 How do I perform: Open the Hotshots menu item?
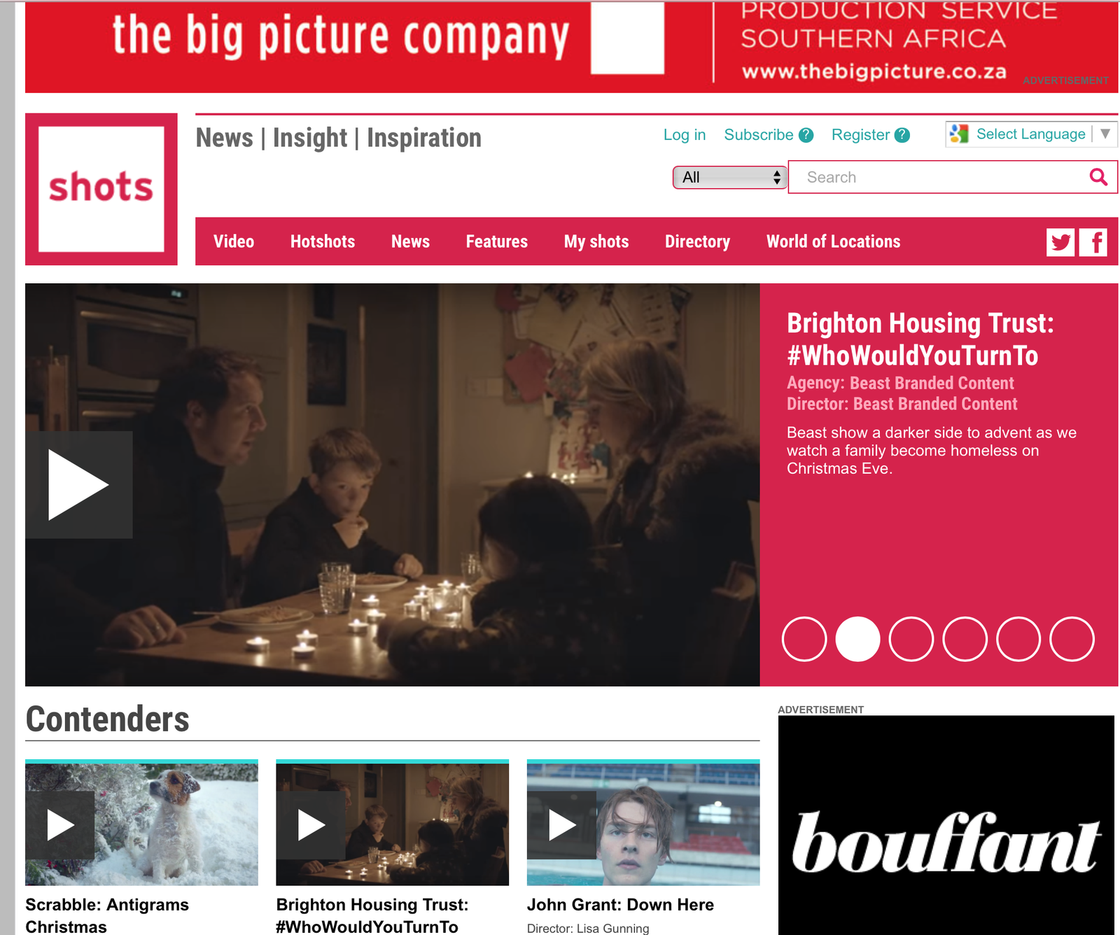(x=323, y=241)
